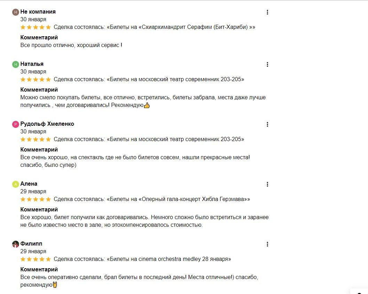Click the five-star rating on Не компания's review

[x=36, y=27]
